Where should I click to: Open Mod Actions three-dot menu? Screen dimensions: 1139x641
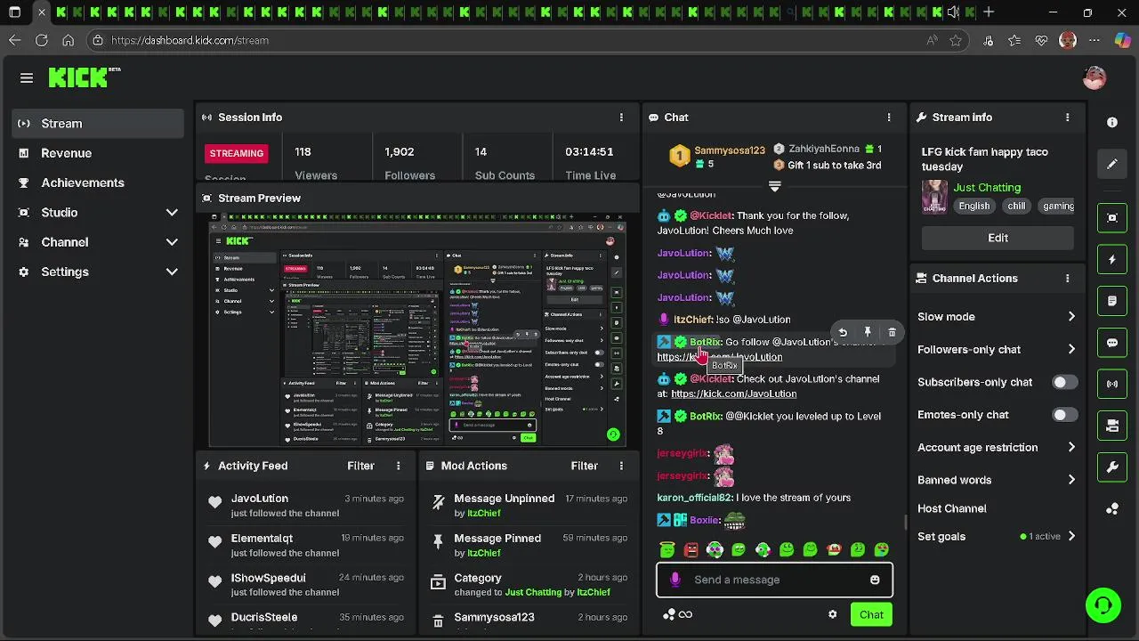coord(621,466)
